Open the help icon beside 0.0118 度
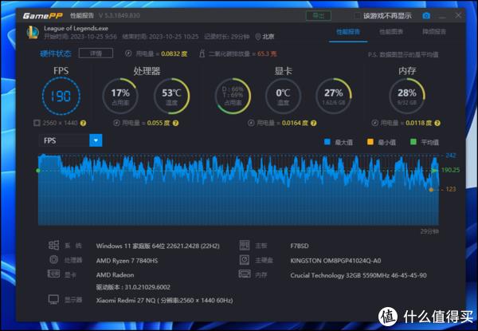Viewport: 478px width, 331px height. click(437, 124)
